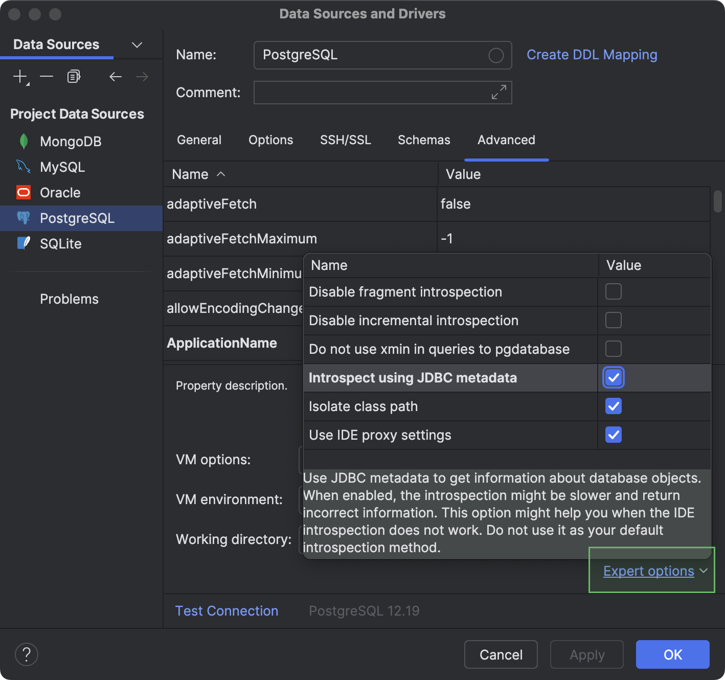Turn off Use IDE proxy settings
The width and height of the screenshot is (725, 680).
pyautogui.click(x=613, y=435)
